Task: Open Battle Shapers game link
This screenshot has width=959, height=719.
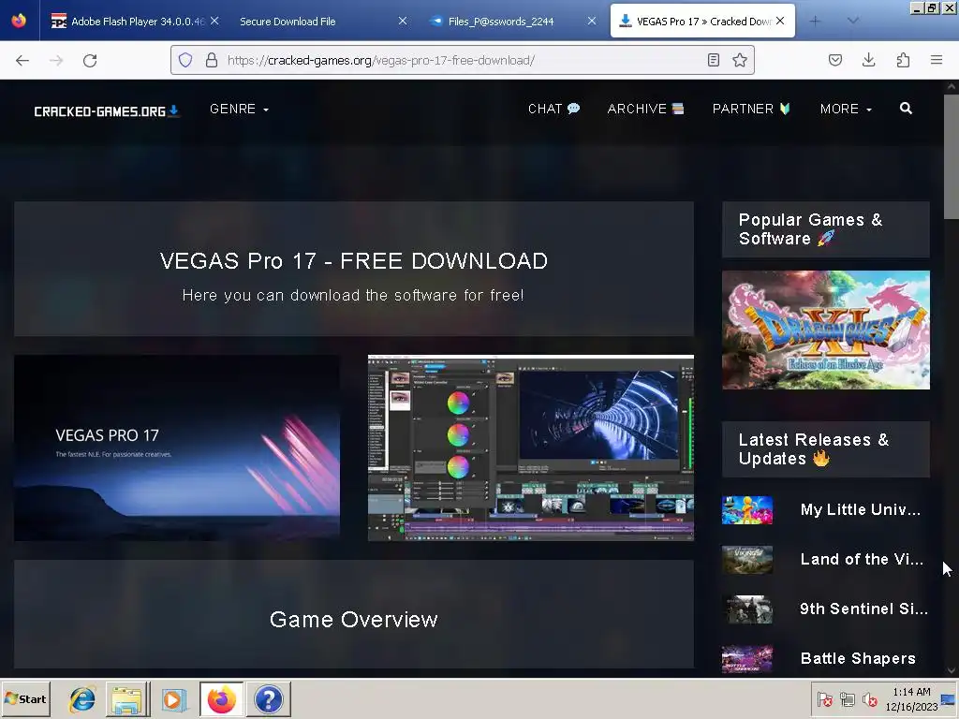Action: click(858, 658)
